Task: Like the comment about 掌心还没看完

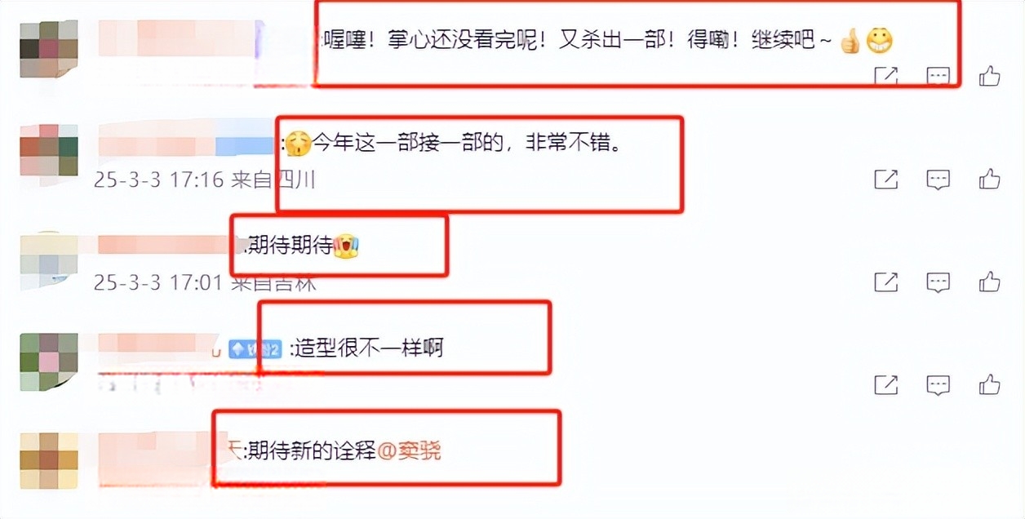Action: [x=990, y=77]
